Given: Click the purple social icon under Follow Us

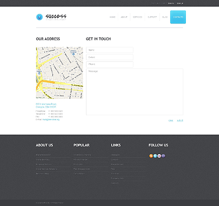Looking at the screenshot, I should pyautogui.click(x=163, y=156).
